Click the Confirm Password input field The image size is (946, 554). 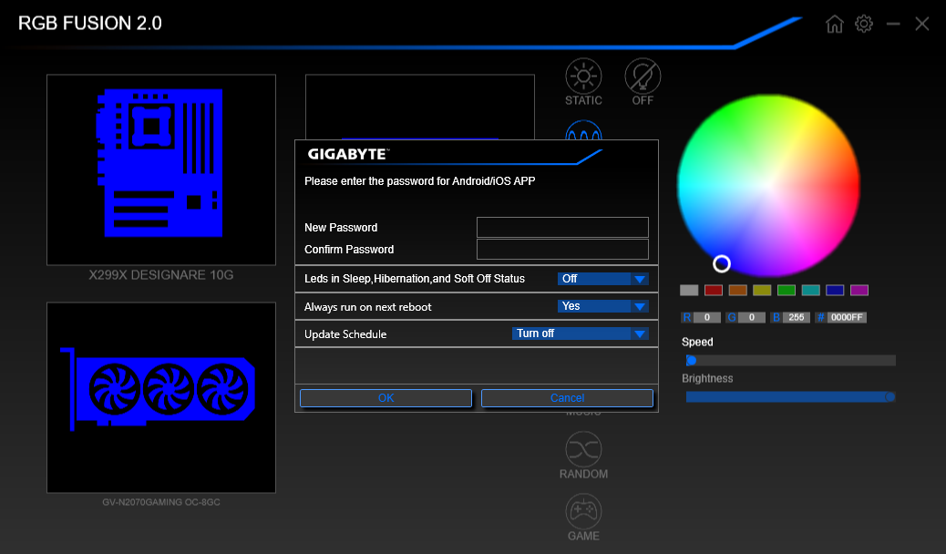pyautogui.click(x=562, y=250)
